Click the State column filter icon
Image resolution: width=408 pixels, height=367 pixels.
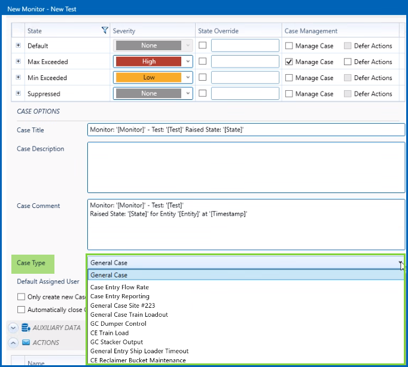[x=105, y=30]
